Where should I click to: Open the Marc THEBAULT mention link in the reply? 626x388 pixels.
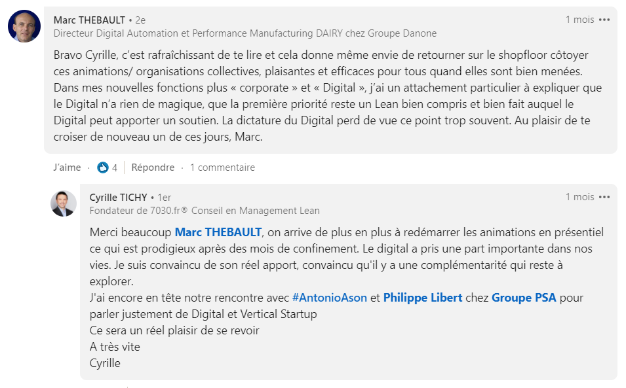218,232
